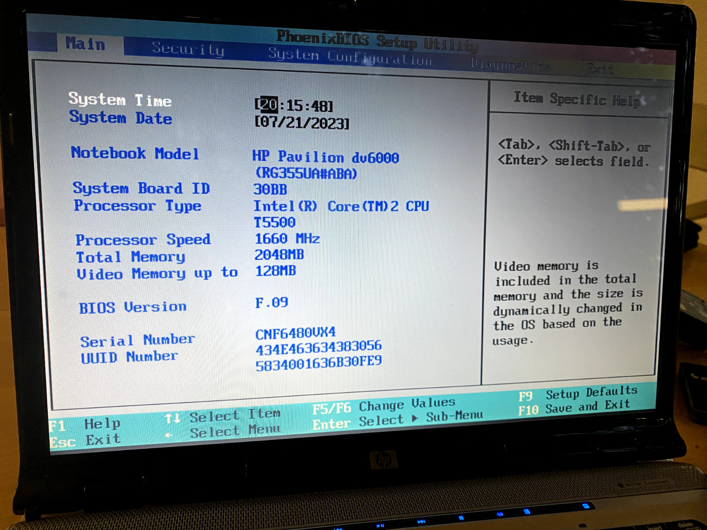Click the Total Memory label

coord(131,257)
